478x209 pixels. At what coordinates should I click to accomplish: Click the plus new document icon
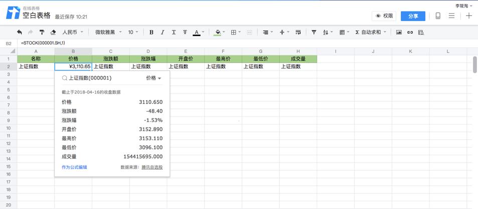469,16
